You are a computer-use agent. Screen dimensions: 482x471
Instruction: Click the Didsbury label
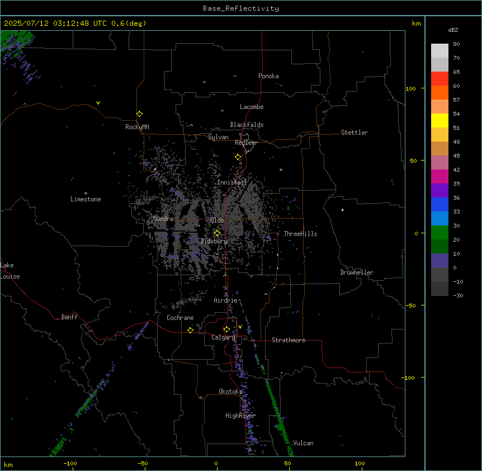click(x=214, y=241)
